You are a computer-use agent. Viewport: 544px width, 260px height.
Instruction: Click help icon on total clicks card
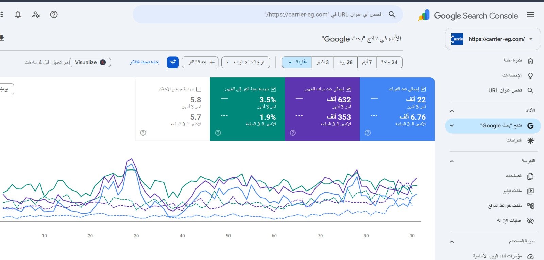[368, 133]
